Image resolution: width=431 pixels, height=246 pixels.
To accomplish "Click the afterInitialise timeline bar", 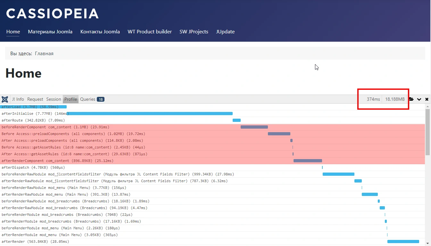I will pos(151,114).
